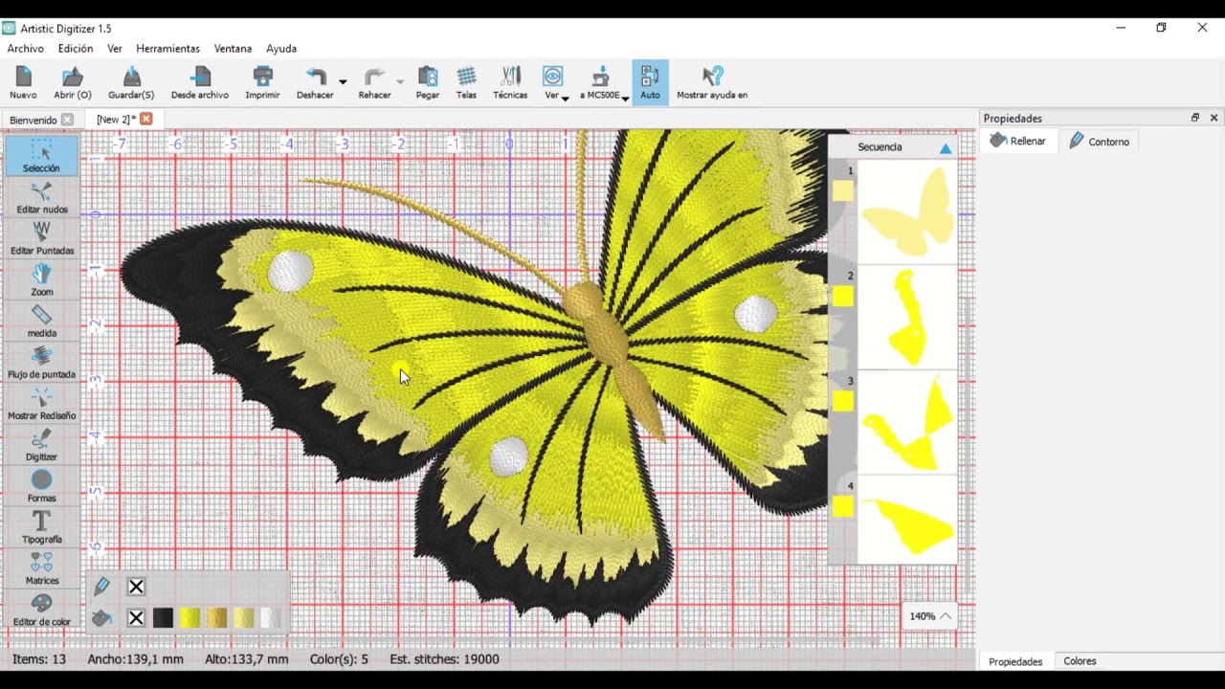Switch to the Propiedades bottom tab

coord(1015,661)
